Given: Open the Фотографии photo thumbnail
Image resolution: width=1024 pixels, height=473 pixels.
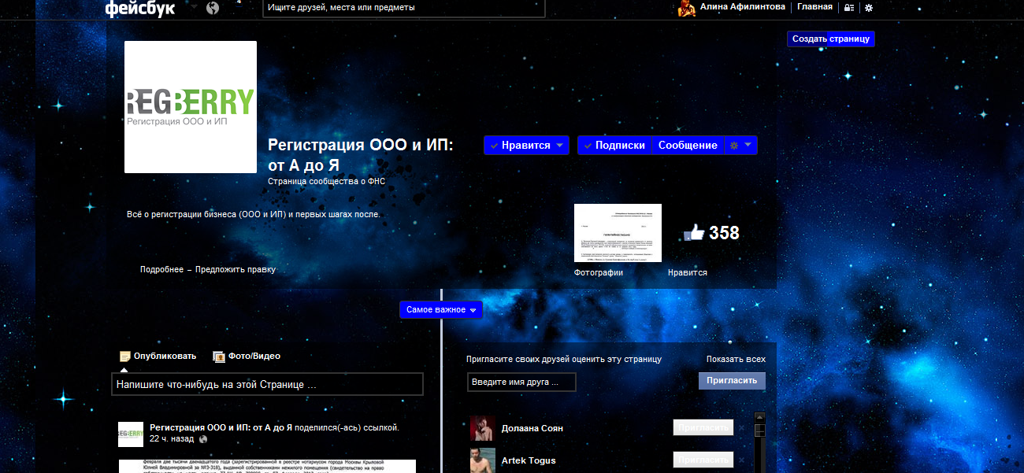Looking at the screenshot, I should (x=618, y=233).
